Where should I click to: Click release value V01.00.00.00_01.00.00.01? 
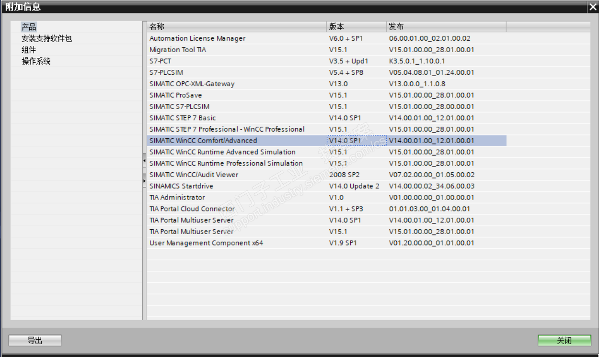[432, 198]
